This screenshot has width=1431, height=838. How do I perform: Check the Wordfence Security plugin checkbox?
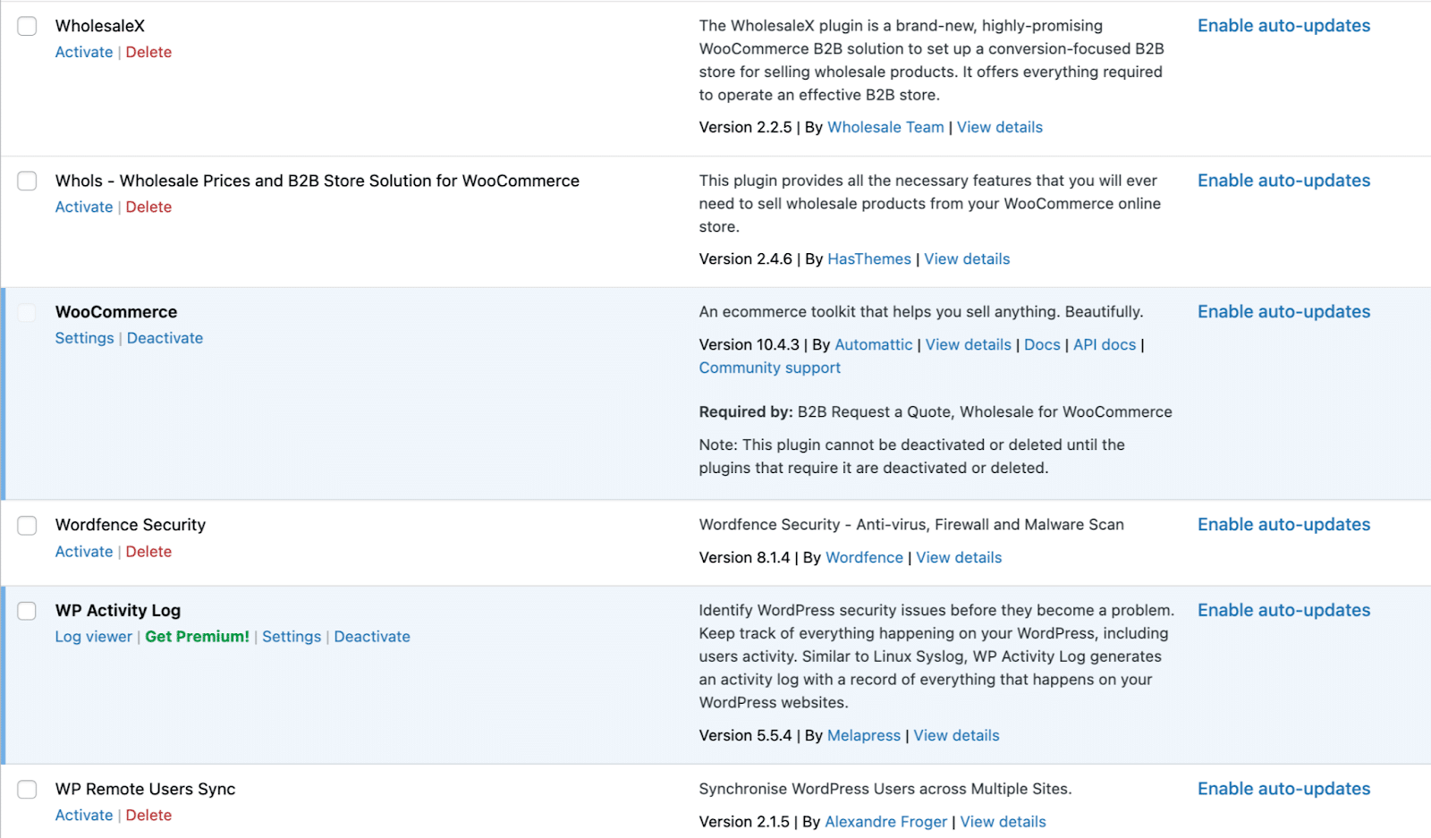pyautogui.click(x=28, y=525)
